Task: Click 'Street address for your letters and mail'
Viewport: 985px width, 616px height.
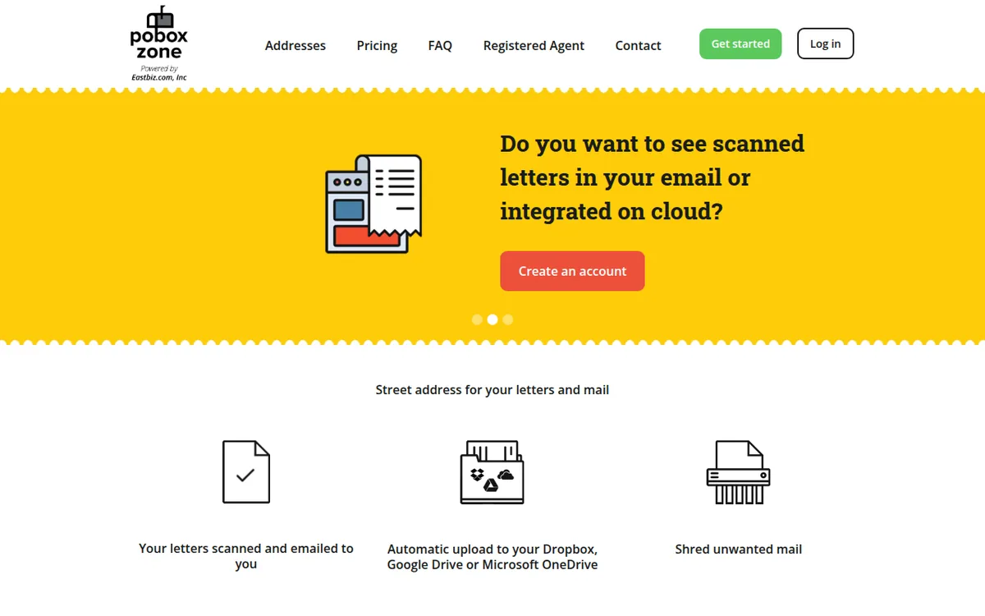Action: click(x=492, y=389)
